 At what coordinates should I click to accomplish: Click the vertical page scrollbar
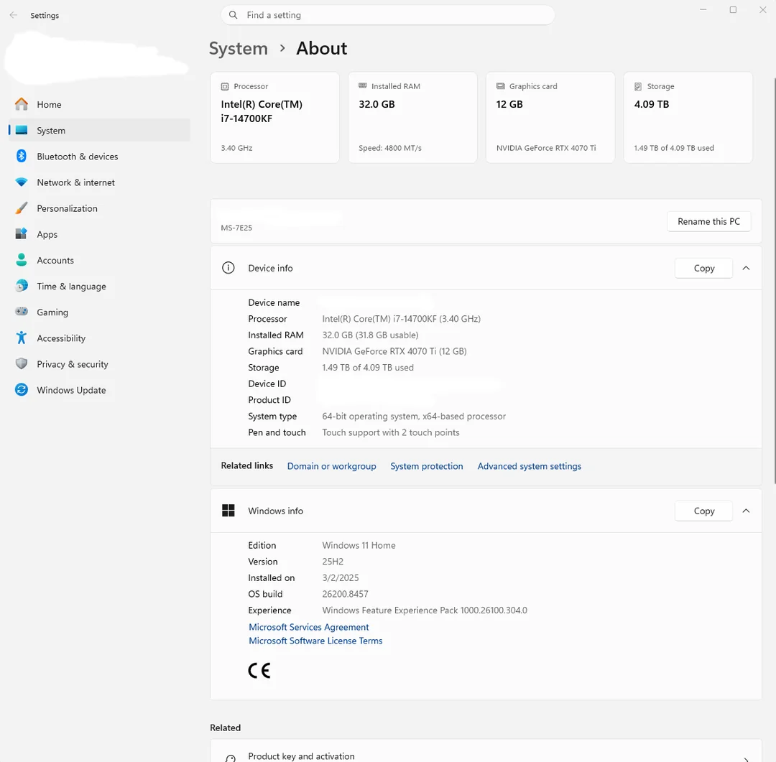click(775, 281)
